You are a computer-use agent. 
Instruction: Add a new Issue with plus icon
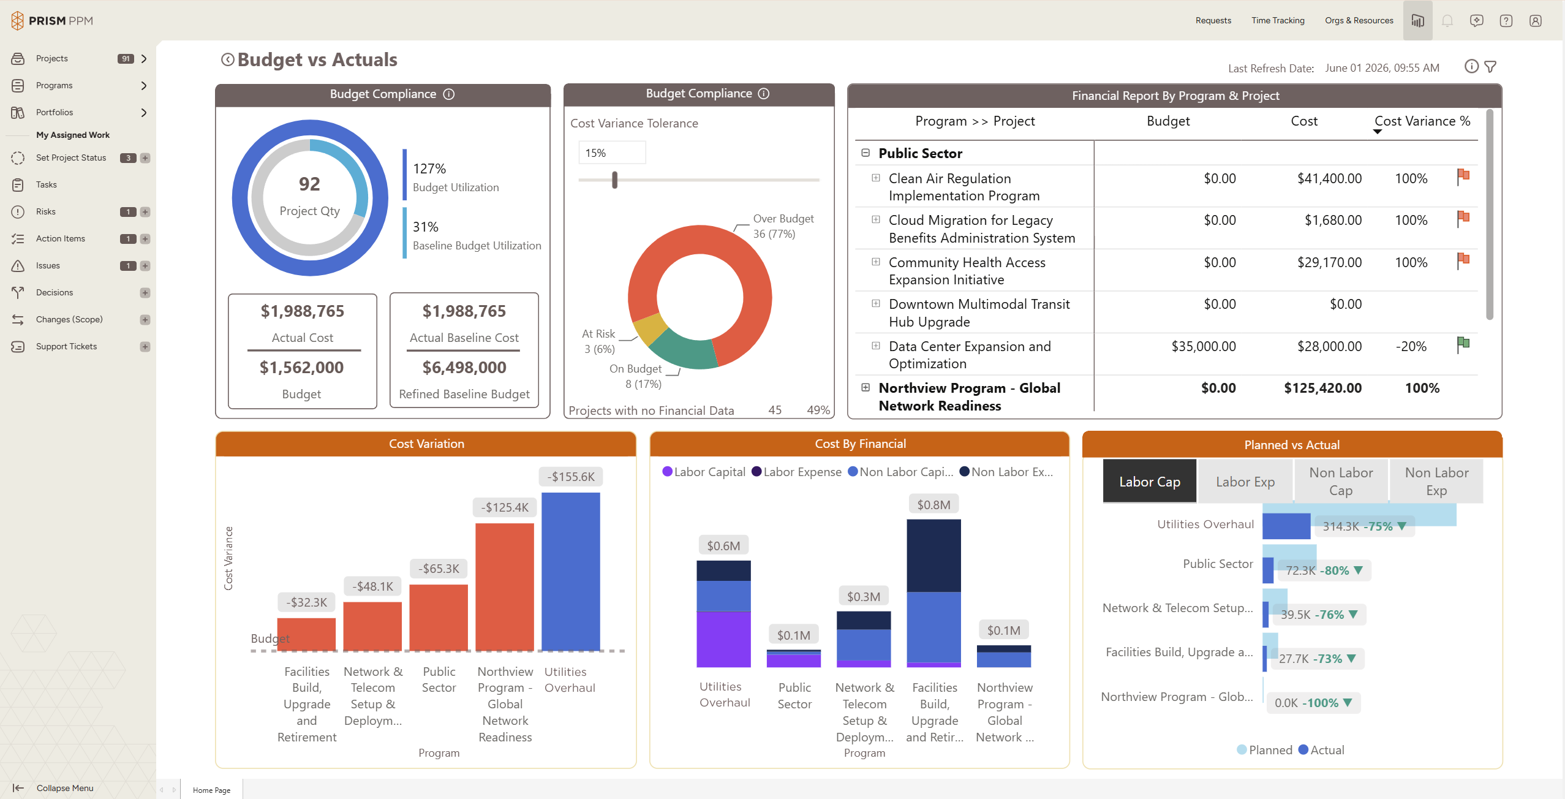(x=145, y=265)
